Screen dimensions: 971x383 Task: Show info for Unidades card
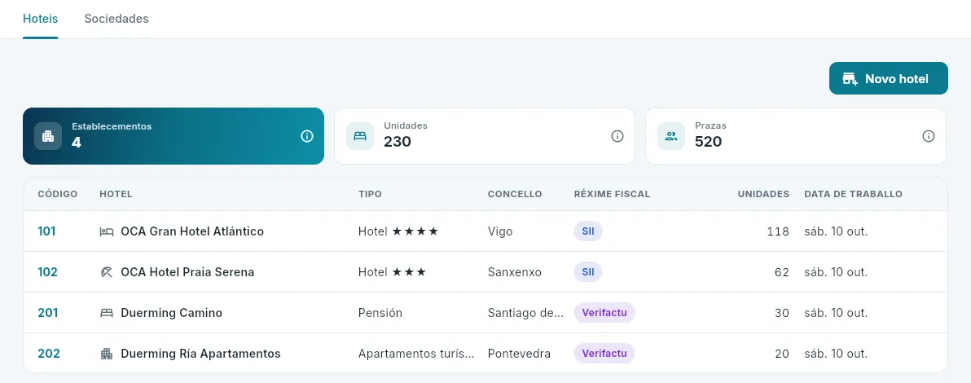pos(617,136)
